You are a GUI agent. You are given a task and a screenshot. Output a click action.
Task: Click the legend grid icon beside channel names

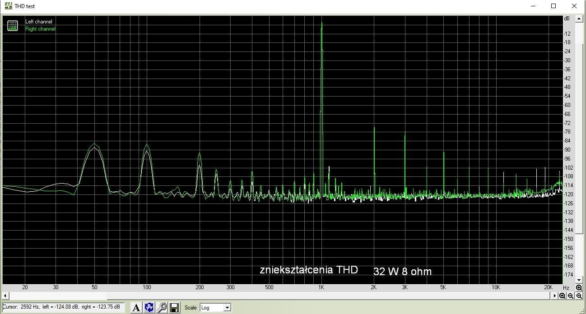tap(13, 26)
